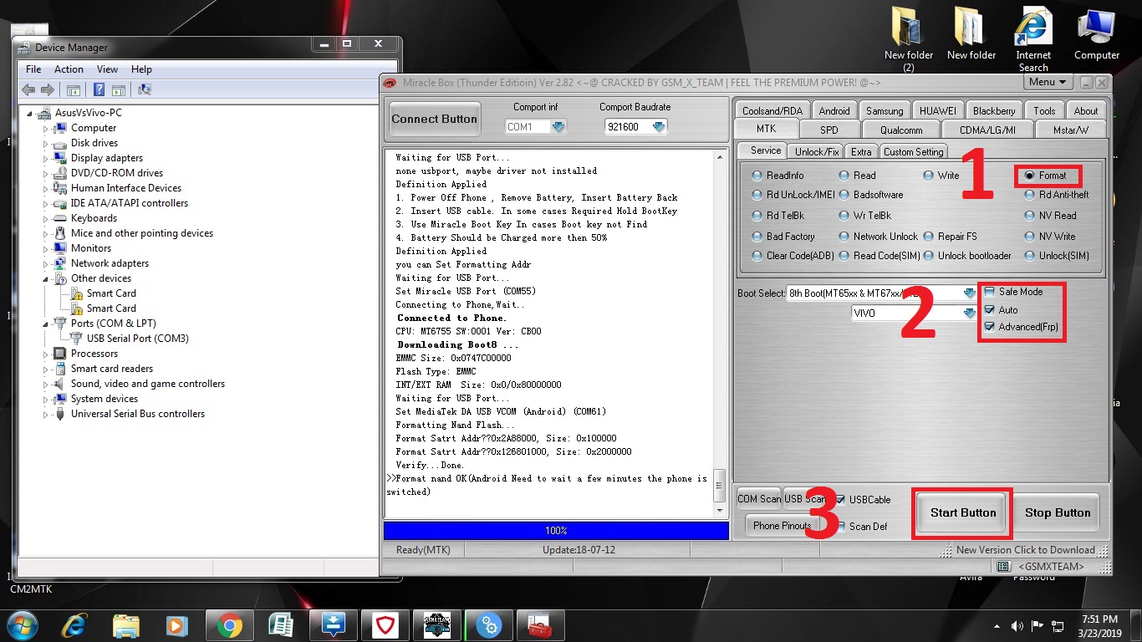Image resolution: width=1142 pixels, height=642 pixels.
Task: Click the Stop Button
Action: click(1058, 512)
